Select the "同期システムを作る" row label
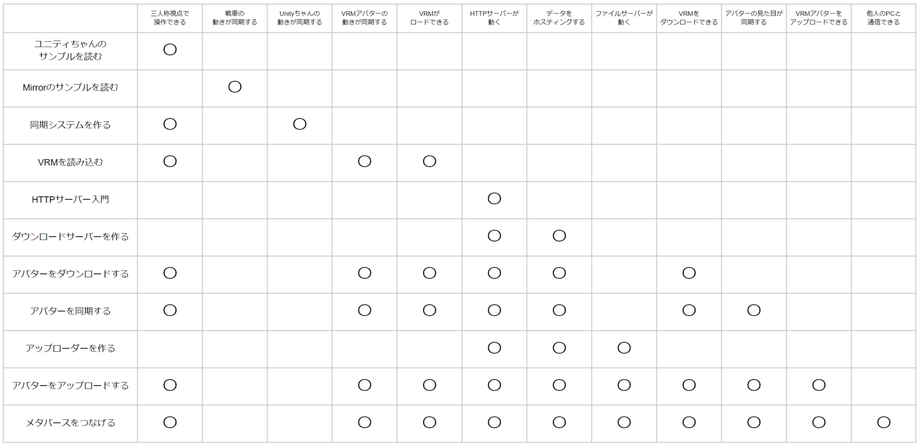The width and height of the screenshot is (918, 445). pos(70,125)
